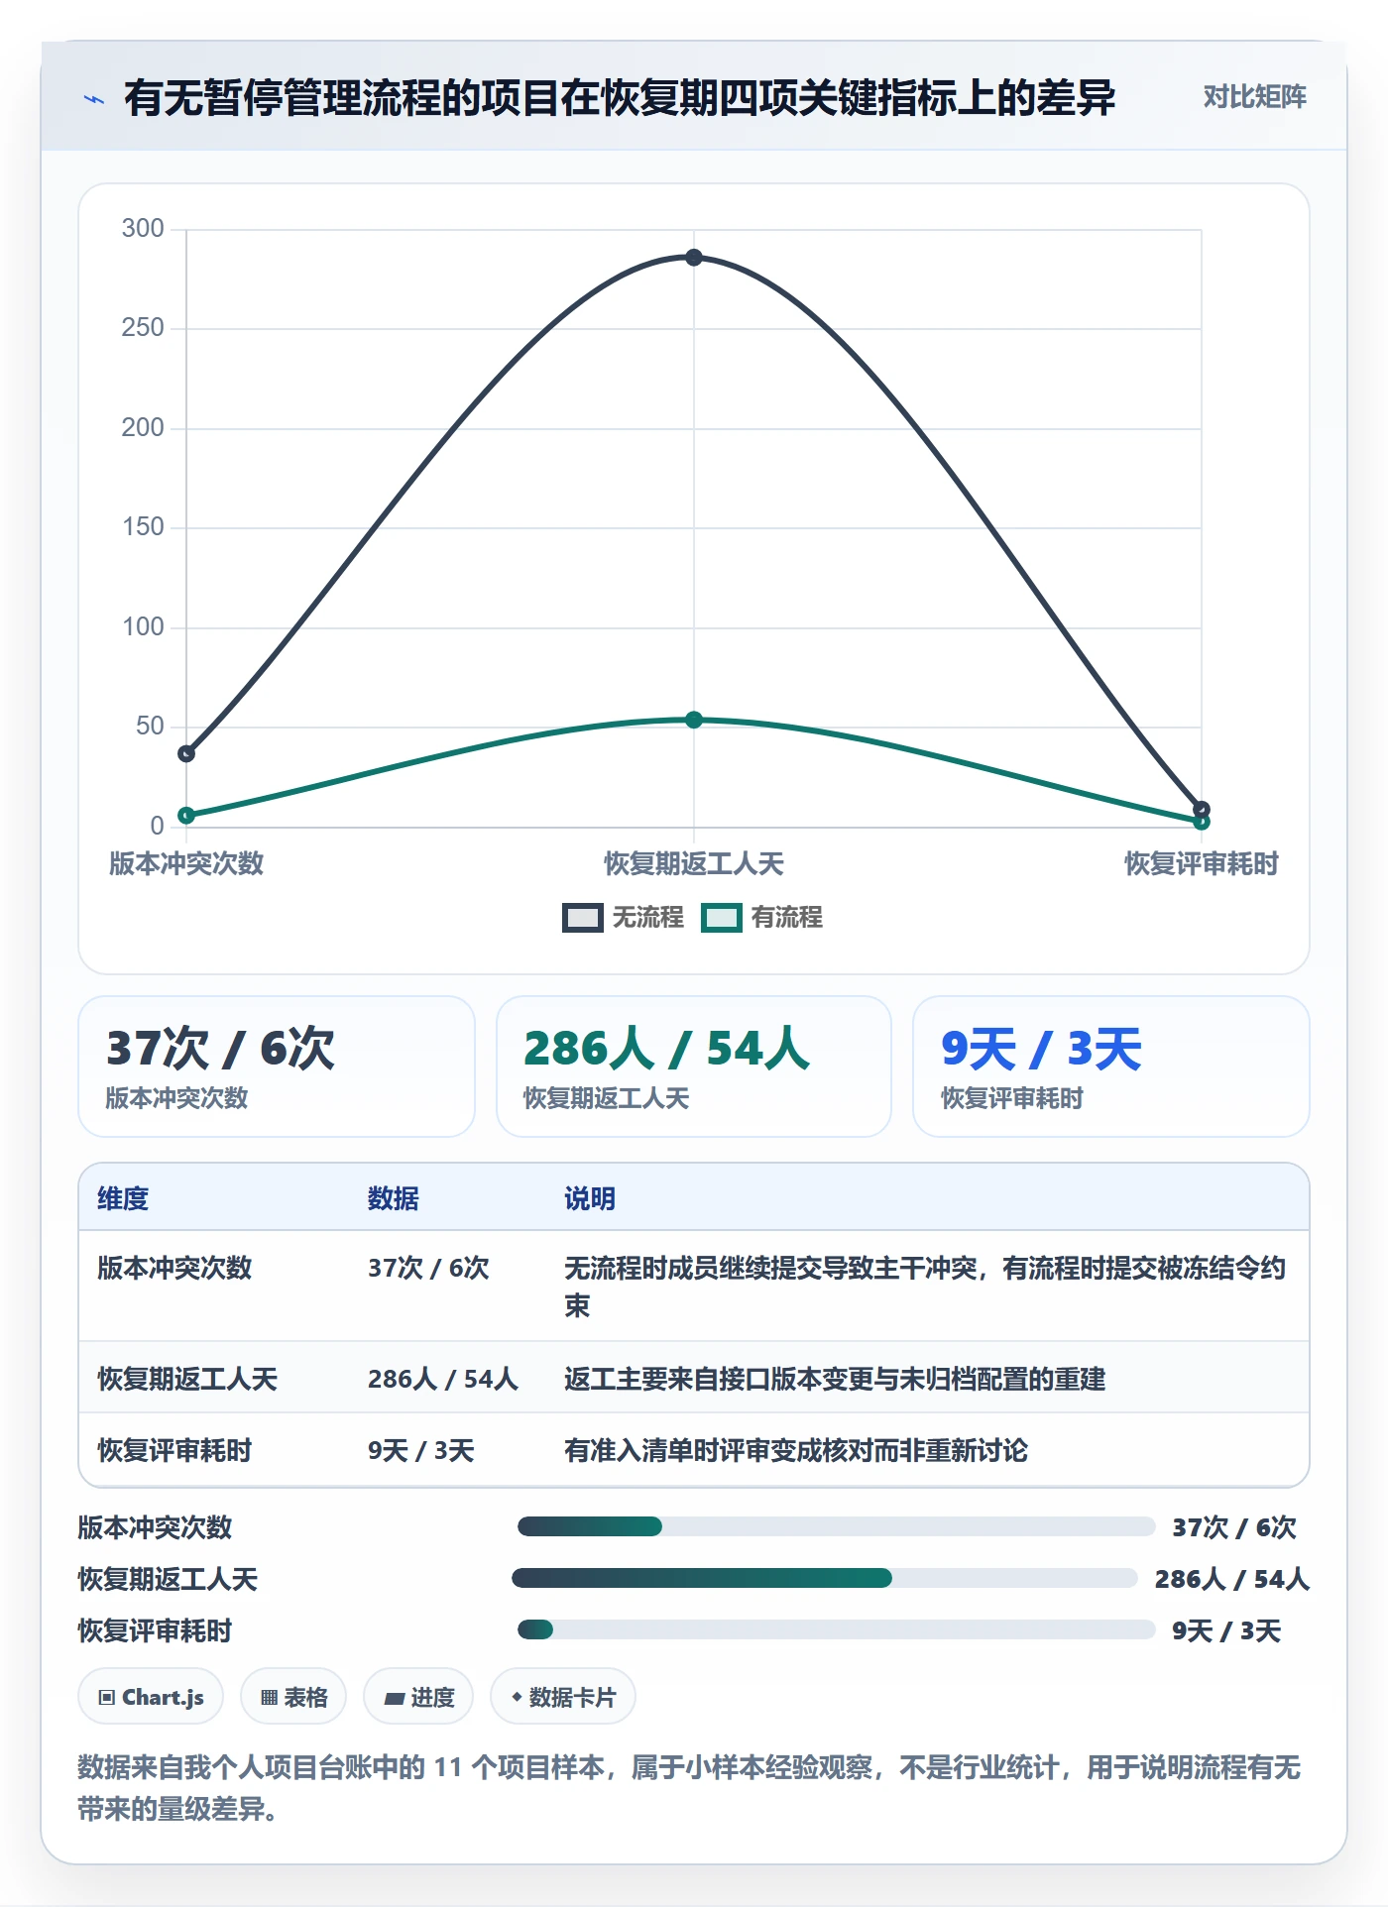Toggle the 有流程 legend swatch
The image size is (1388, 1907).
coord(721,918)
